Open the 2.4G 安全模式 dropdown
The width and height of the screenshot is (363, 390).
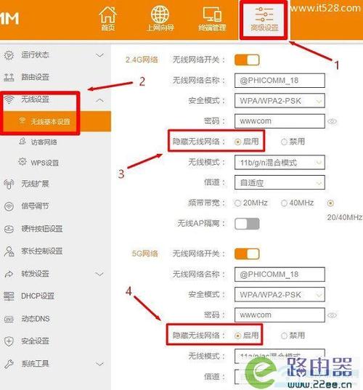pyautogui.click(x=280, y=101)
